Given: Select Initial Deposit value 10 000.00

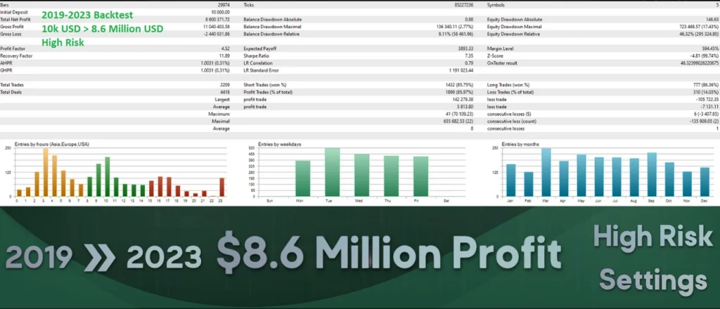Looking at the screenshot, I should 220,13.
